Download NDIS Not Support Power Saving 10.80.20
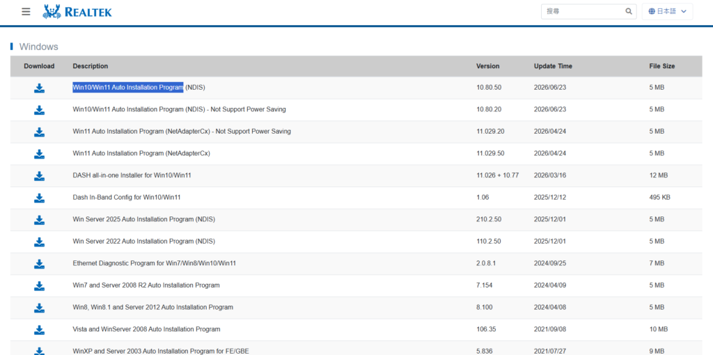 click(40, 110)
